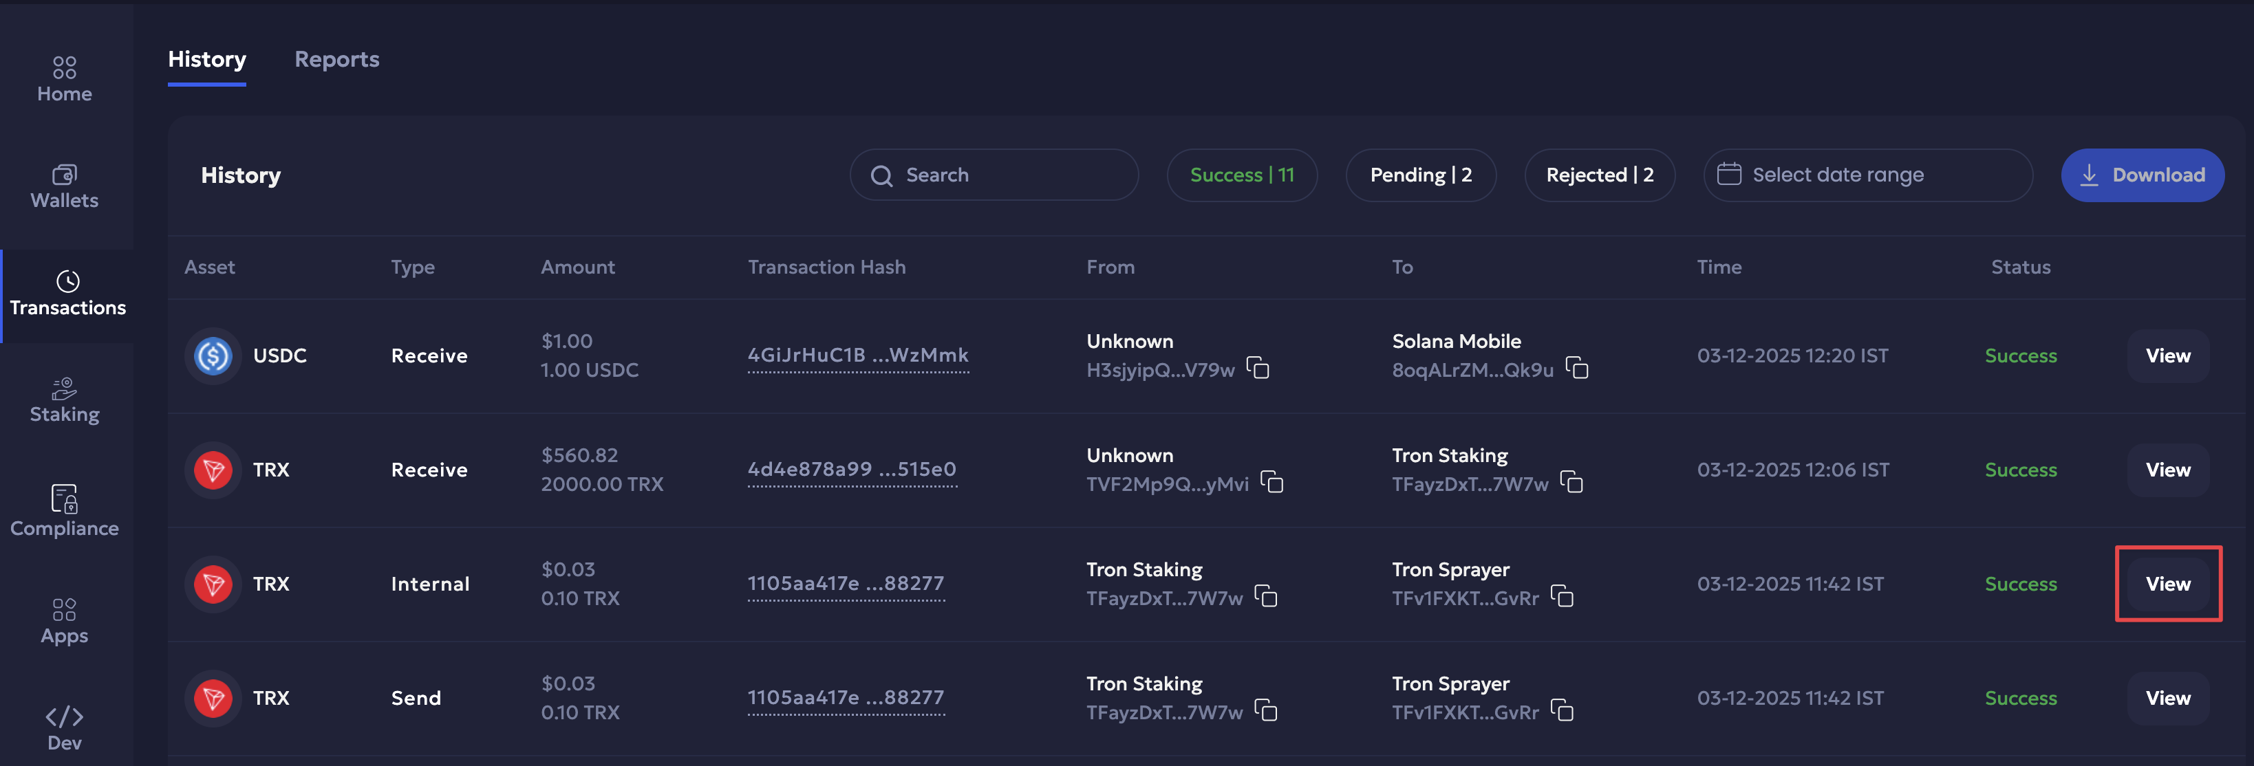Viewport: 2254px width, 766px height.
Task: Open transaction hash 4d4e878a99 ...515e0 link
Action: pyautogui.click(x=851, y=470)
